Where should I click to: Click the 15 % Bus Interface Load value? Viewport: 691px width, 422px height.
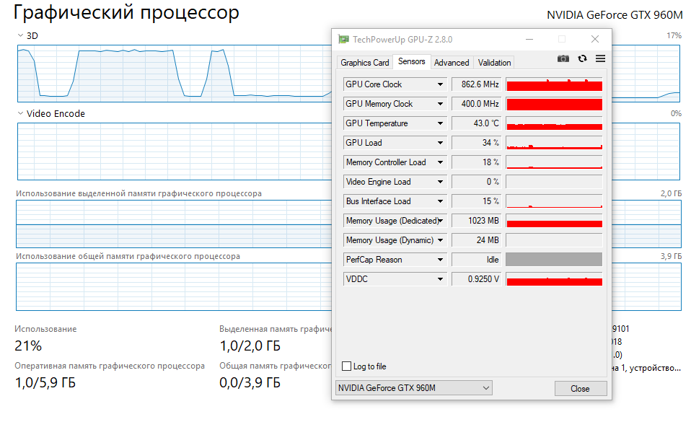[x=476, y=201]
